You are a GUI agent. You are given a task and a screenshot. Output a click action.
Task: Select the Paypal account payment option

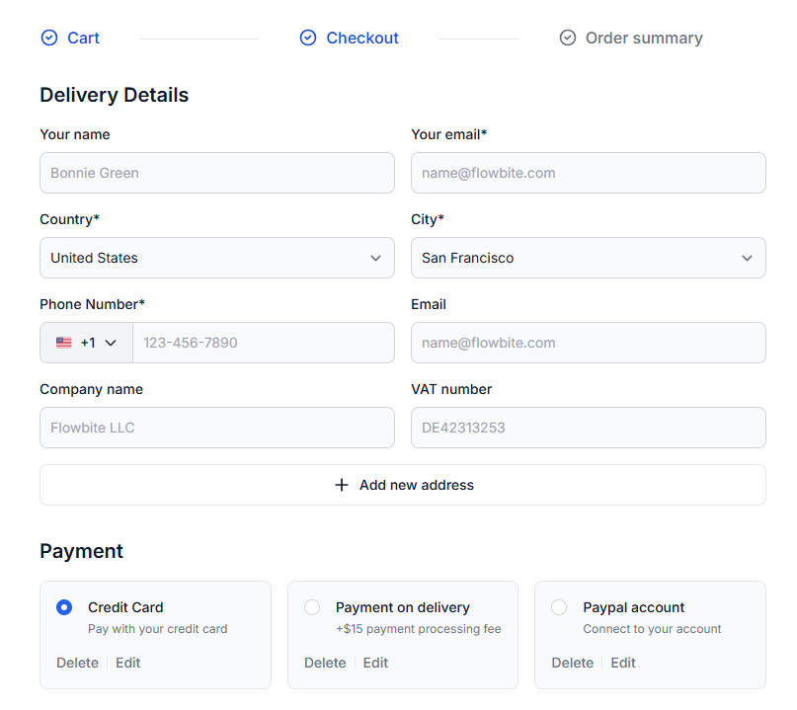[x=558, y=607]
